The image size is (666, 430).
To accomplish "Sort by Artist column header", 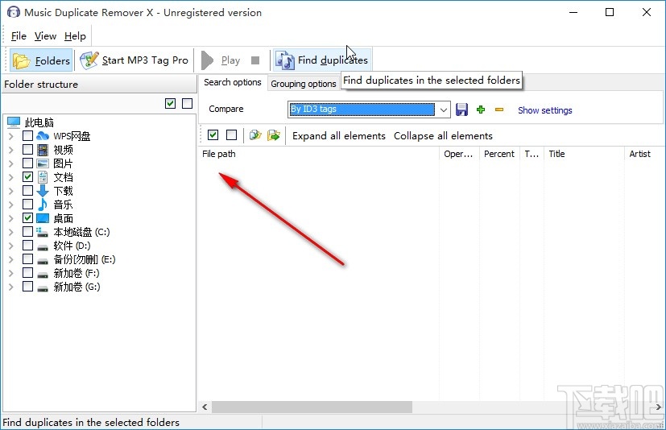I will (643, 154).
